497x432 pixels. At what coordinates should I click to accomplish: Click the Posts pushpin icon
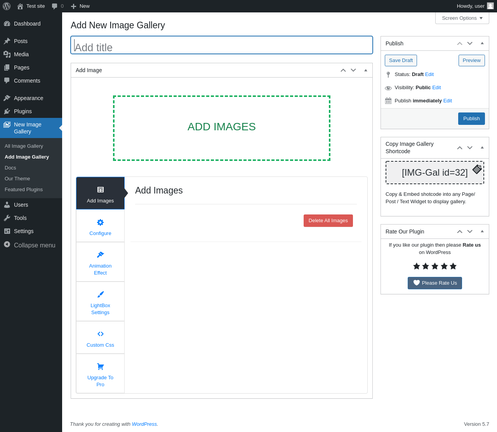tap(7, 41)
